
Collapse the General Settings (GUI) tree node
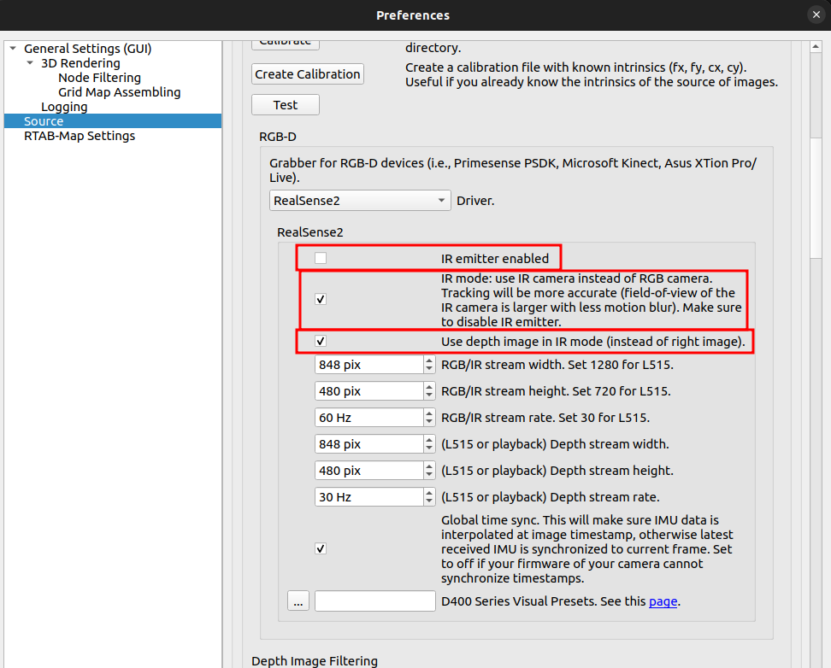13,50
